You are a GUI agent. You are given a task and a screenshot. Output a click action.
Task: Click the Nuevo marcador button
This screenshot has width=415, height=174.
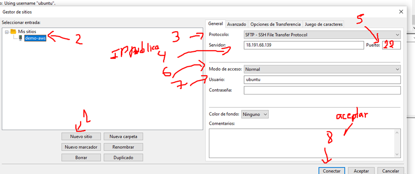81,147
